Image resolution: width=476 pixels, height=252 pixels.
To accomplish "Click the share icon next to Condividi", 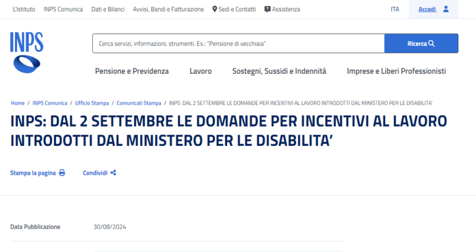I will tap(114, 173).
